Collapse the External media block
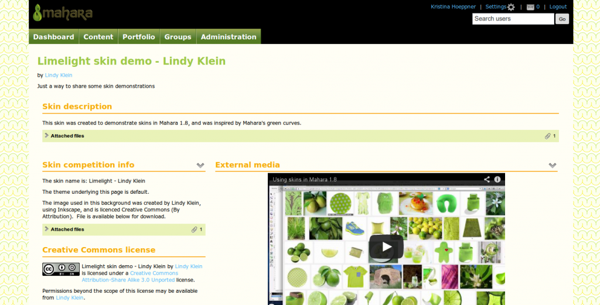 tap(552, 166)
